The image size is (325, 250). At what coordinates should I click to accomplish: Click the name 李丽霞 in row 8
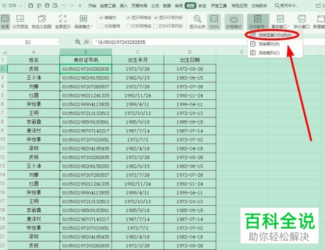pos(34,122)
